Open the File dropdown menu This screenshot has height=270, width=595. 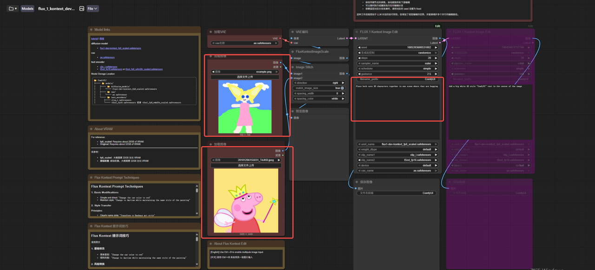click(x=93, y=8)
